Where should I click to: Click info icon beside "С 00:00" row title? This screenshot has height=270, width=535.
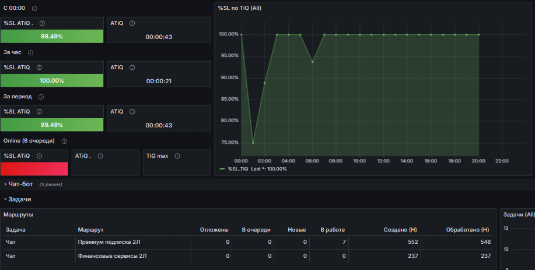coord(34,9)
